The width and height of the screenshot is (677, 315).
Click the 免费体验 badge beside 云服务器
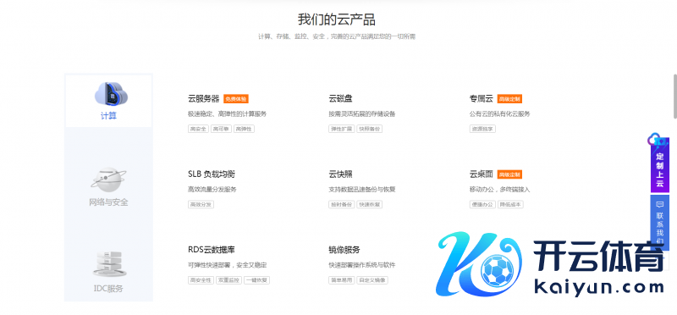236,99
